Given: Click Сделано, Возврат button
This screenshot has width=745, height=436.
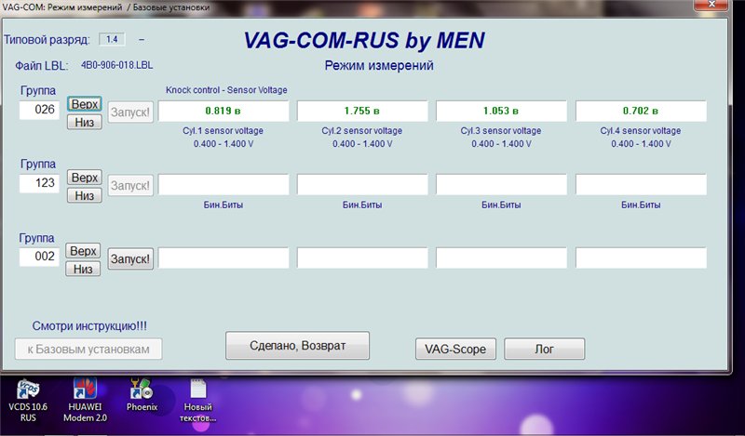Looking at the screenshot, I should (297, 346).
